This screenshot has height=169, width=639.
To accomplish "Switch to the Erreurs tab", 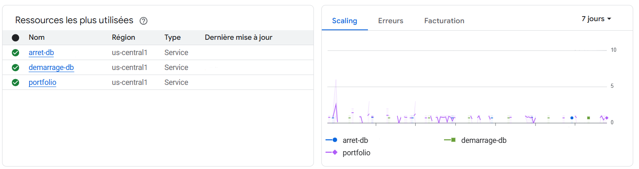I will coord(390,21).
